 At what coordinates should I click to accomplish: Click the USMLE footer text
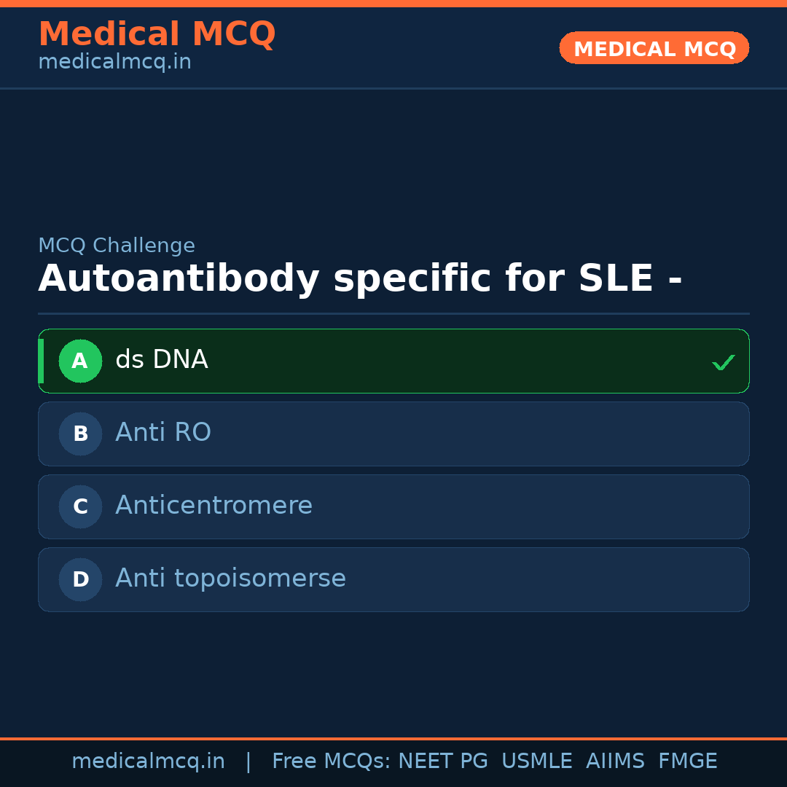[536, 761]
